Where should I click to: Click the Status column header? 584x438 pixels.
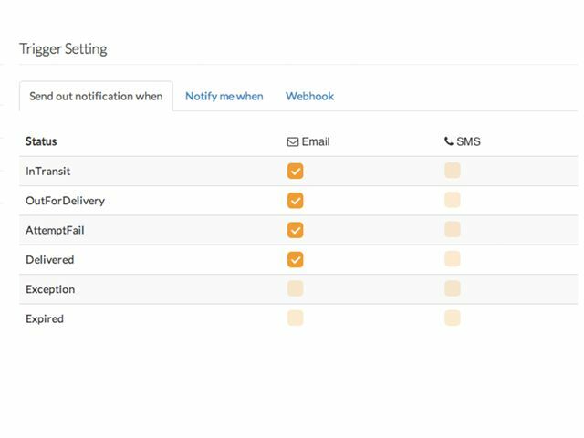[41, 141]
